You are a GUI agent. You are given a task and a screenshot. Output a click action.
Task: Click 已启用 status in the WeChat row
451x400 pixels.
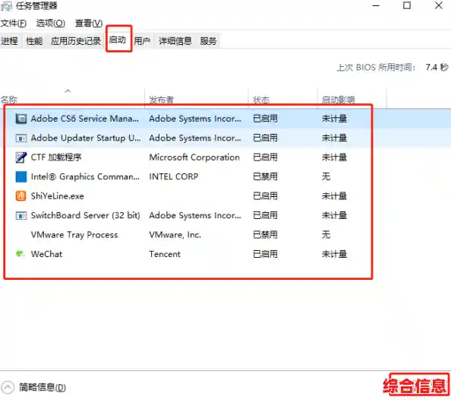click(265, 254)
